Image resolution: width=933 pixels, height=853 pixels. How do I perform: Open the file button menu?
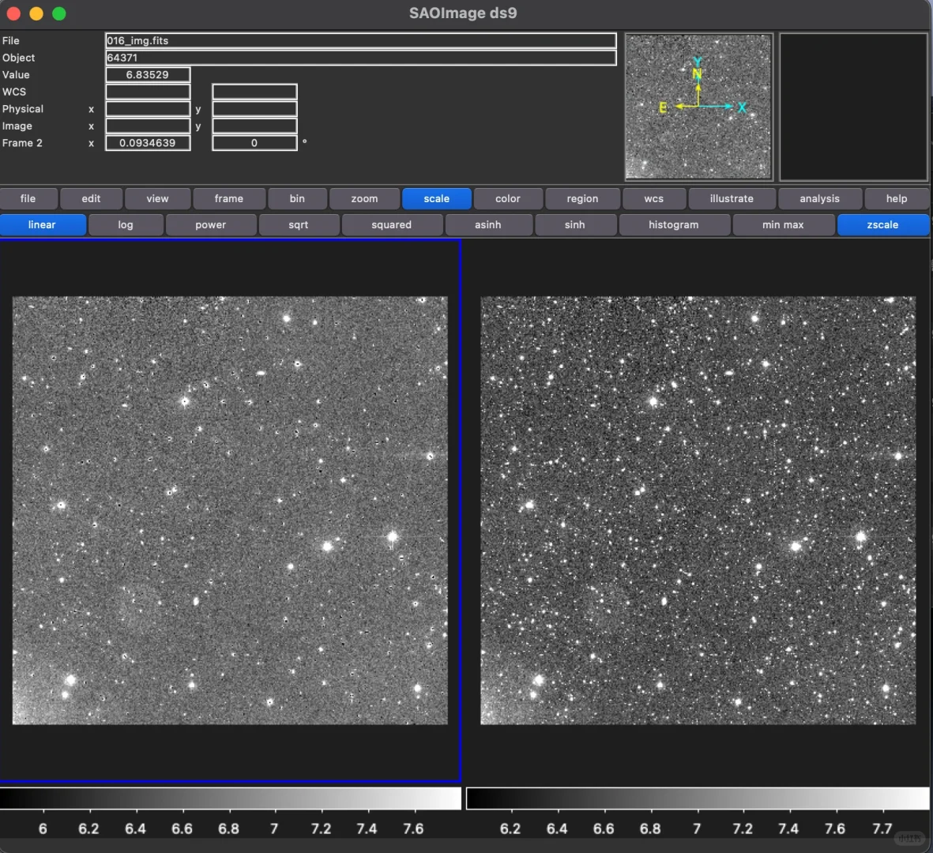28,199
